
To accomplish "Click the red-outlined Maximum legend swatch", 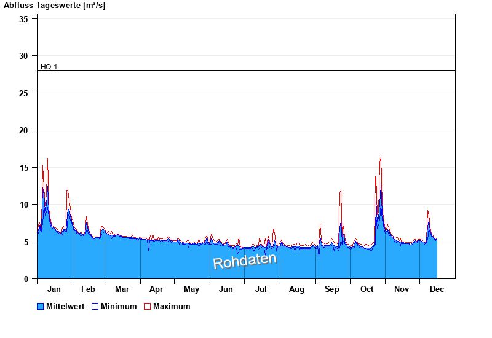I will [x=147, y=306].
